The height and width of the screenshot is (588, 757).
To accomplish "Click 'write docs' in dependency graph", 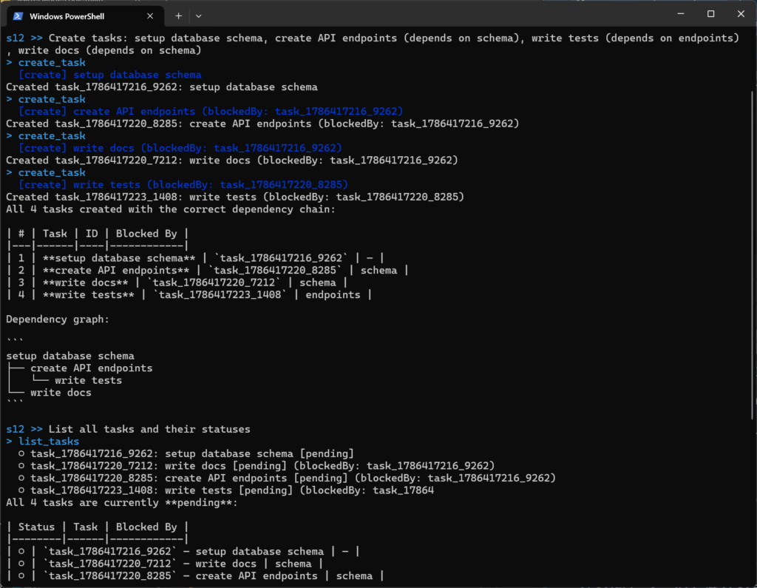I will tap(61, 393).
